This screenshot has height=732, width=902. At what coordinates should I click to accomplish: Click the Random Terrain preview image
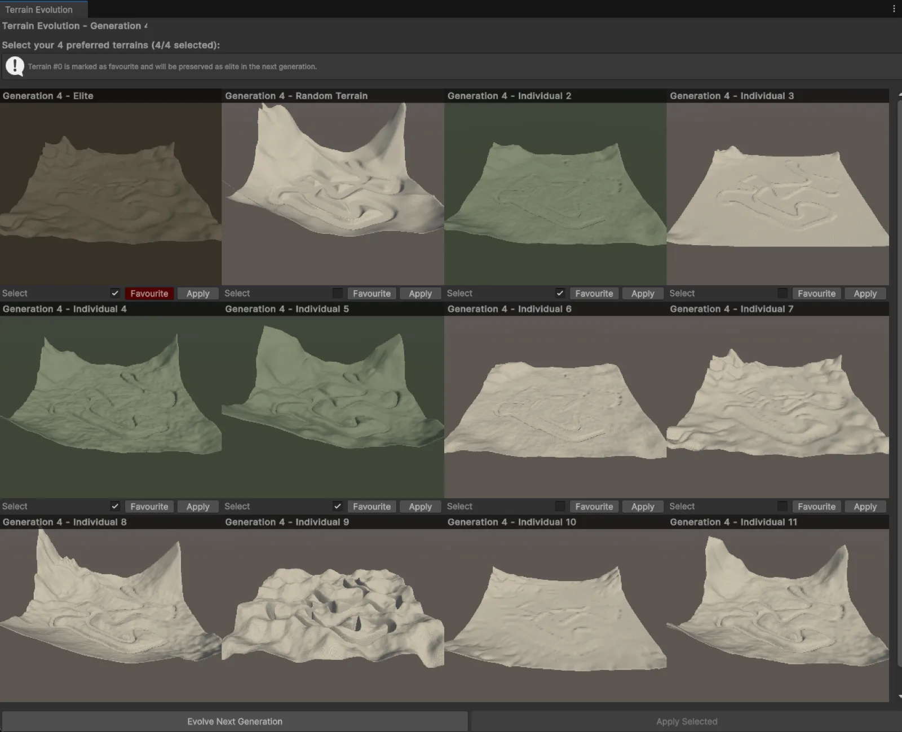point(333,194)
